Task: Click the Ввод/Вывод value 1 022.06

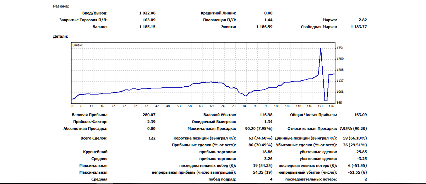Action: [147, 13]
